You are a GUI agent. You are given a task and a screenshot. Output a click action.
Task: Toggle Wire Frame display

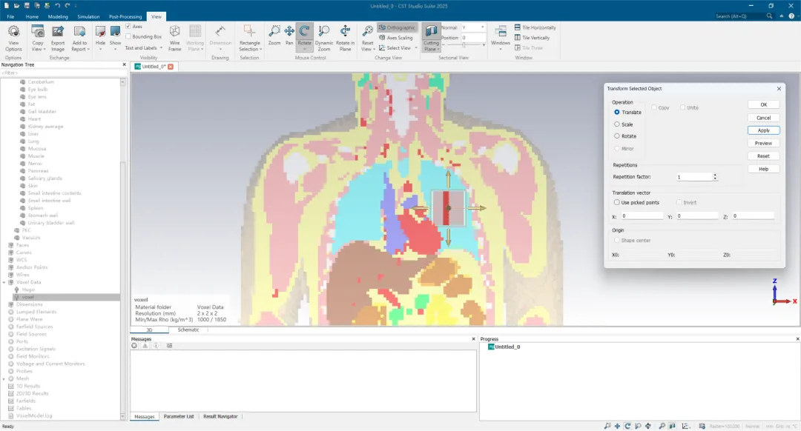(x=175, y=39)
